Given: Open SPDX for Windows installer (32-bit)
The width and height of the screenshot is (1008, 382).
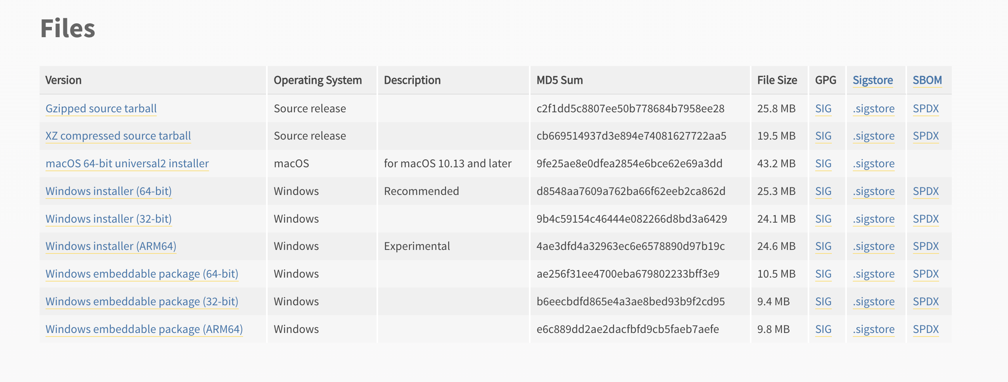Looking at the screenshot, I should pyautogui.click(x=926, y=219).
